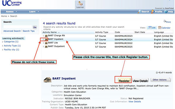Click the View Details button
The height and width of the screenshot is (109, 175).
pyautogui.click(x=140, y=80)
